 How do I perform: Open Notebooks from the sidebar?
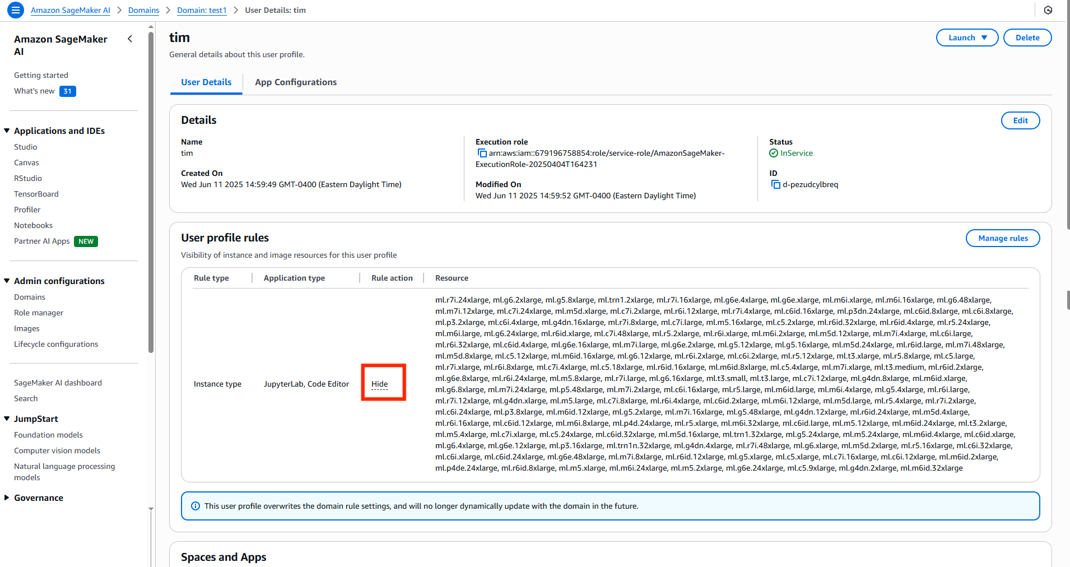pos(34,225)
